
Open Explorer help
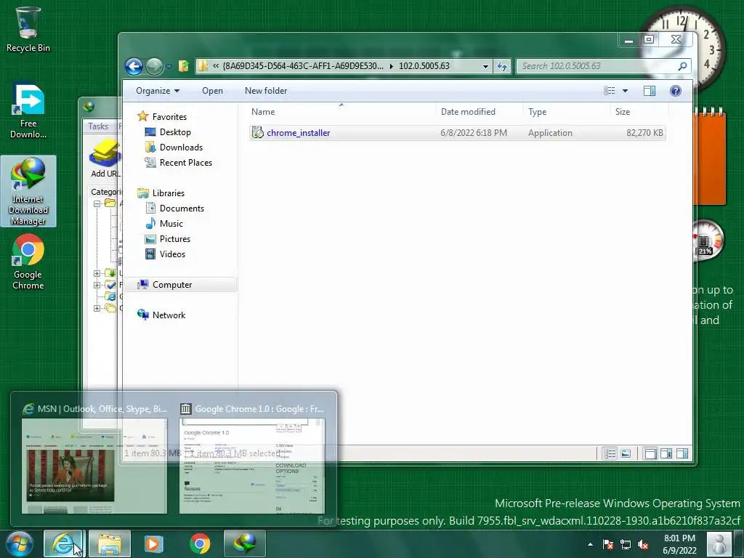pos(675,91)
